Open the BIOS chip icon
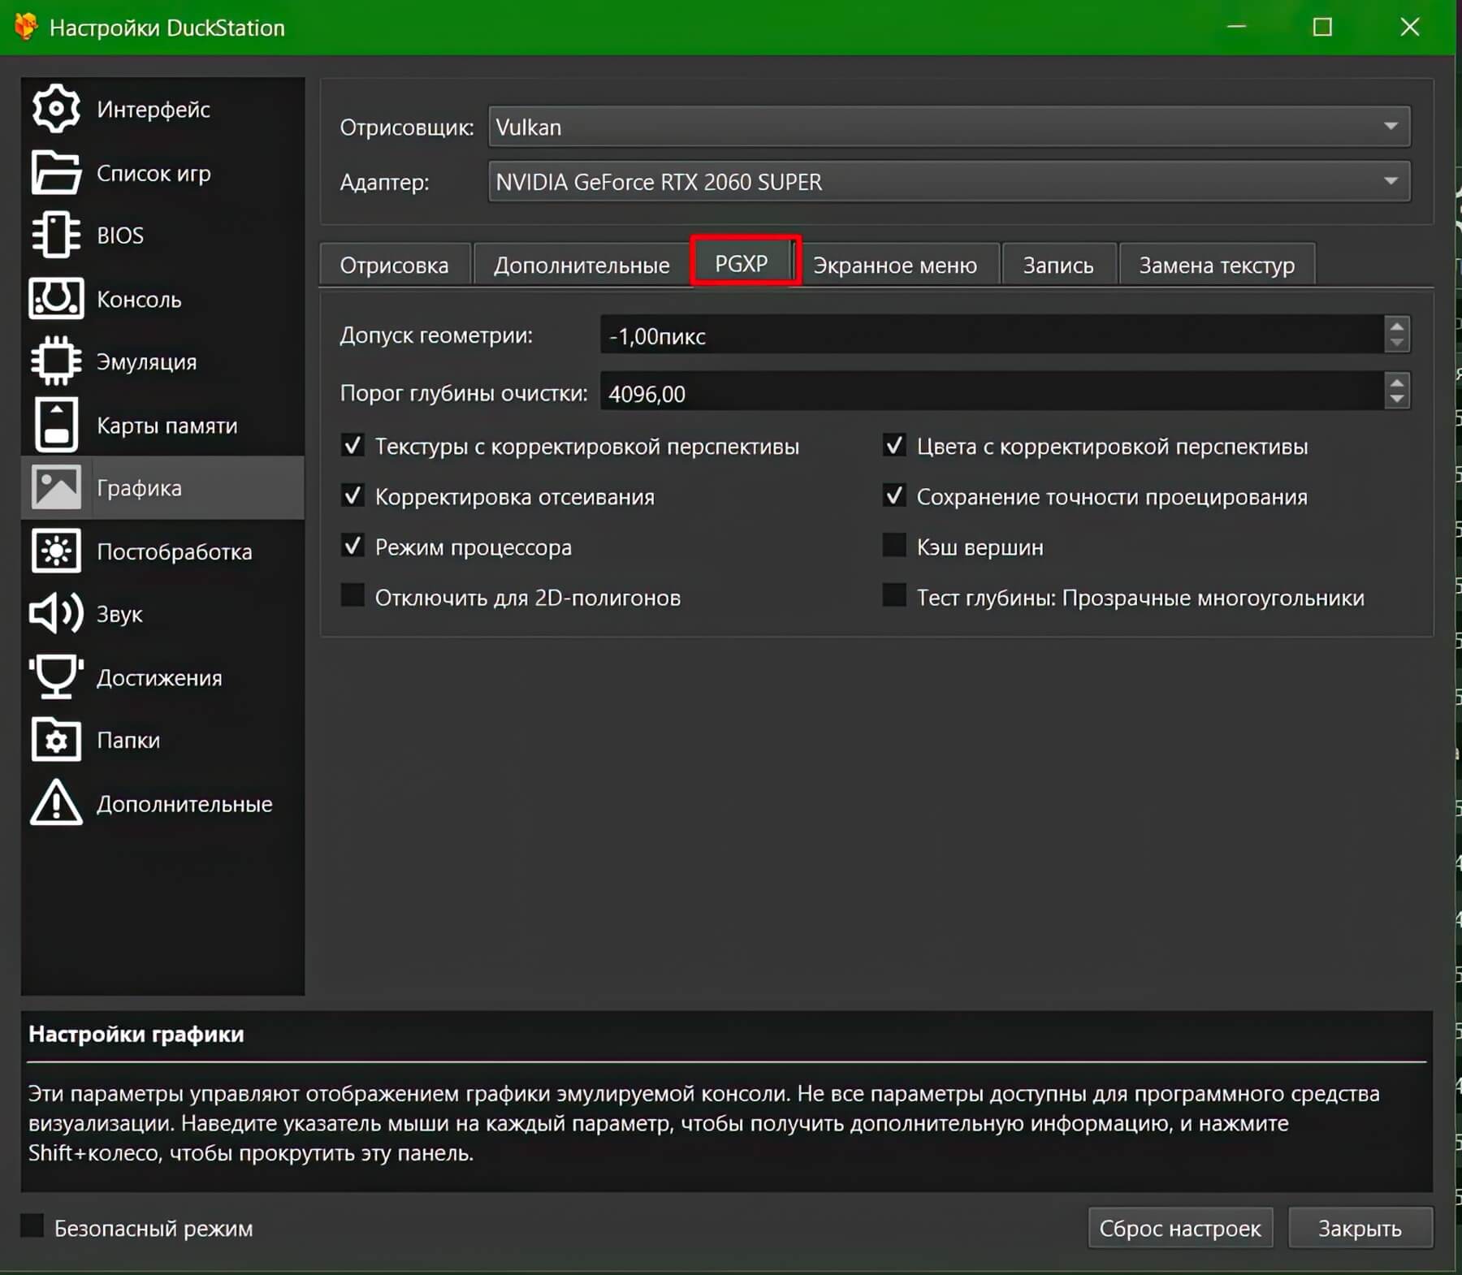1462x1275 pixels. 56,235
